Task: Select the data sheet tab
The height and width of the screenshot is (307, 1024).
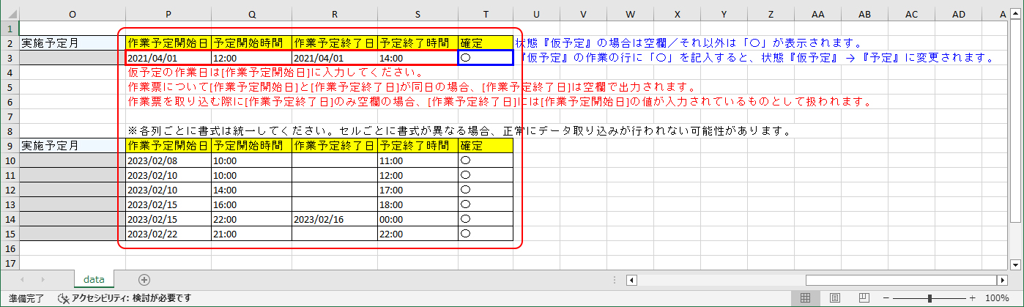Action: click(94, 279)
